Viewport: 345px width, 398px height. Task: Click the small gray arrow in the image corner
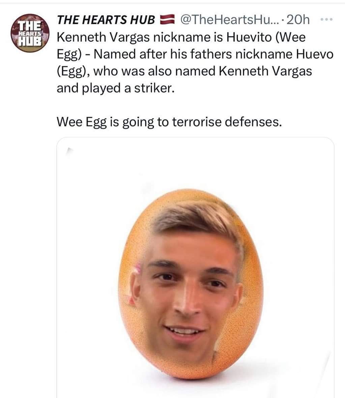point(69,150)
